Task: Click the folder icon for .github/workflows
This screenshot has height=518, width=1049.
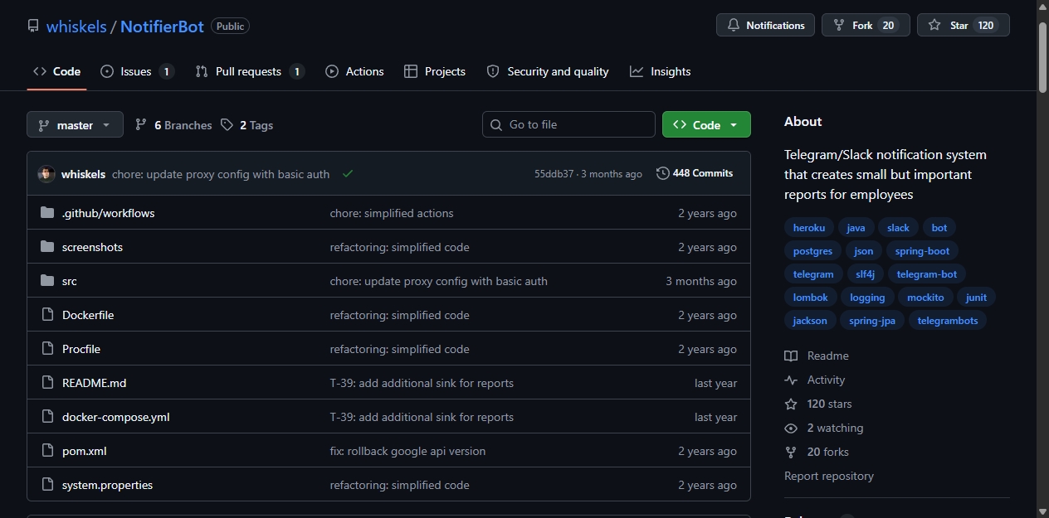Action: (47, 213)
